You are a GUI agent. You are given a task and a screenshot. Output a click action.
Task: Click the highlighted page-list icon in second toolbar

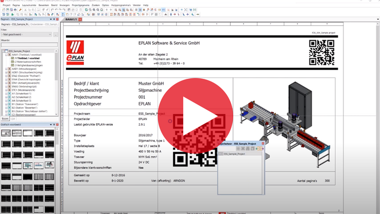(63, 14)
